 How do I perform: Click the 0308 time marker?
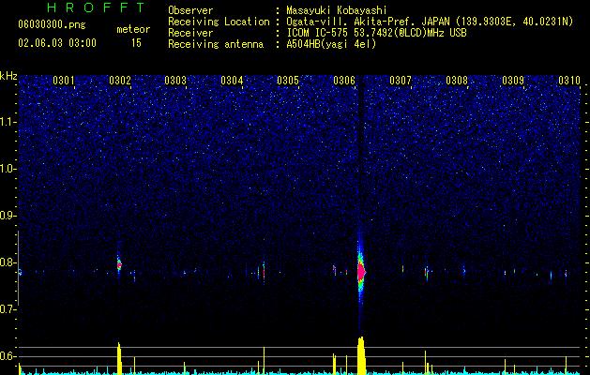tap(457, 80)
